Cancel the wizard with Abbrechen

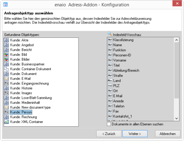coord(168,134)
